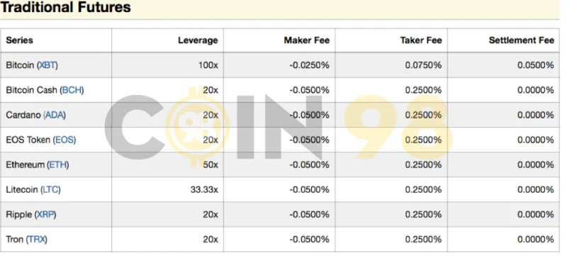Open the XBT link for Bitcoin

47,65
